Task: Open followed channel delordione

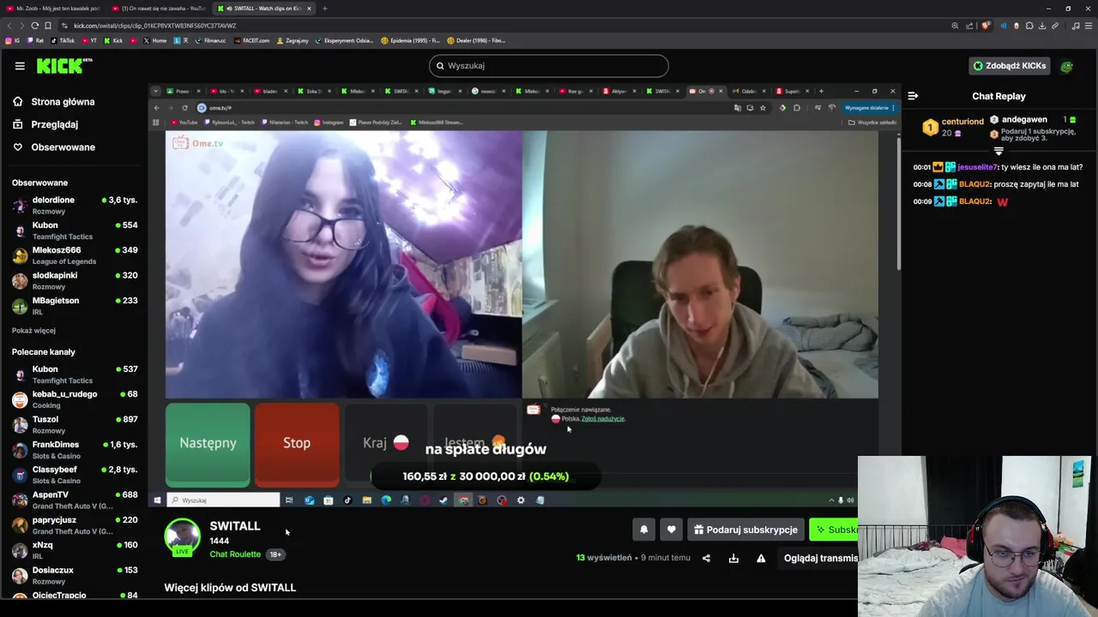Action: click(x=75, y=205)
